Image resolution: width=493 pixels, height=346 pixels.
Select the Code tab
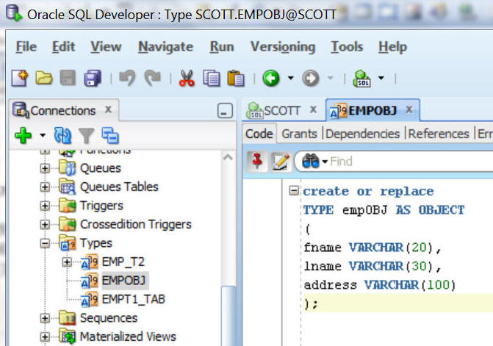coord(259,134)
